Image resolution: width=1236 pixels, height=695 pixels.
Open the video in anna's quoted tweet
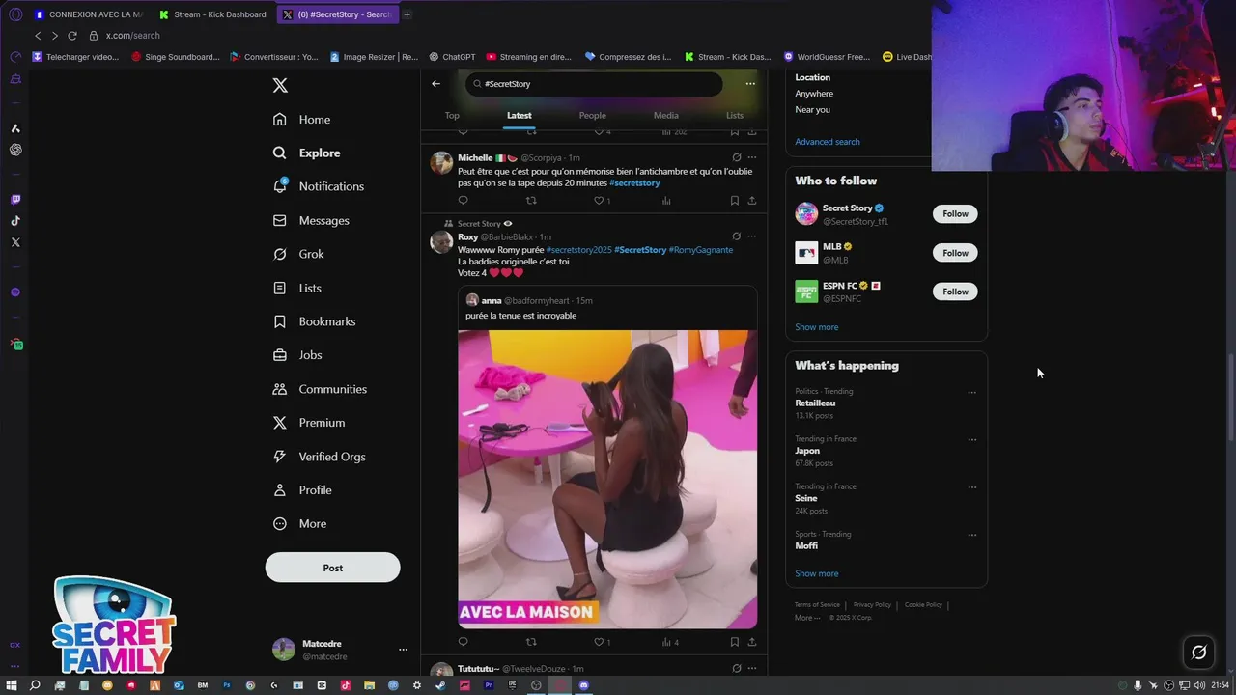[x=607, y=480]
